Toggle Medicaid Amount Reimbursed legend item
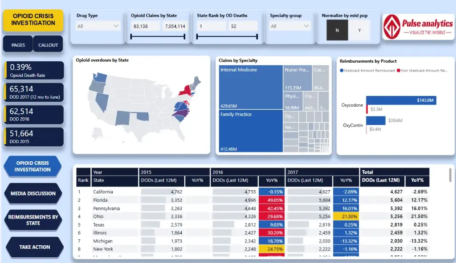Screen dimensions: 456x263 367,71
